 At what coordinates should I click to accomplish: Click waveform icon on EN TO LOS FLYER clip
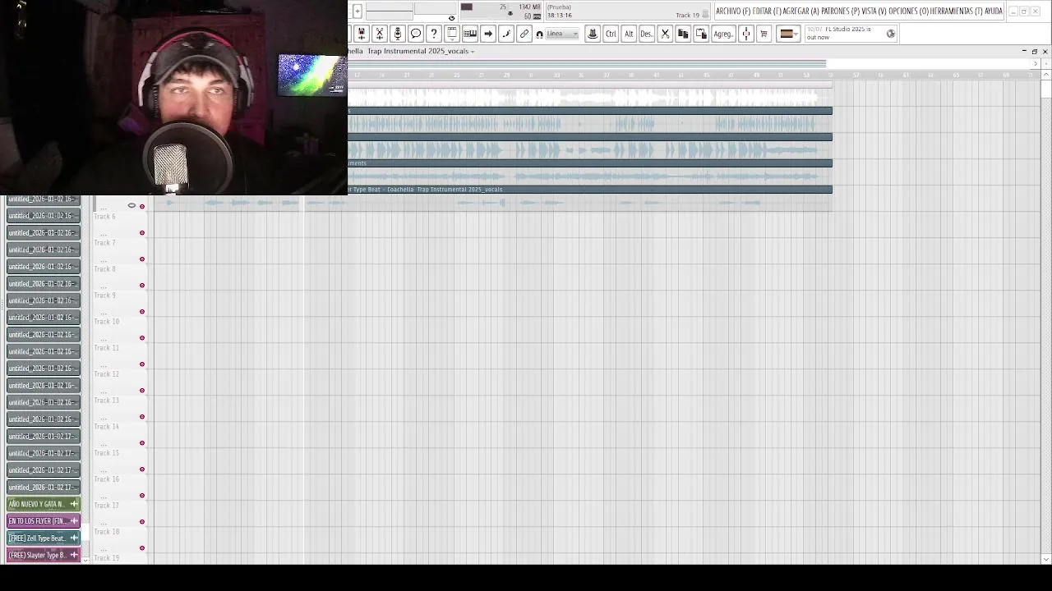pos(74,521)
